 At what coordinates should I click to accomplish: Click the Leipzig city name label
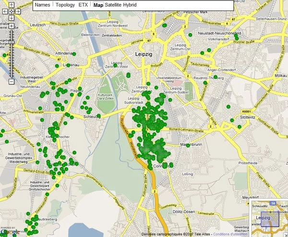coord(144,54)
